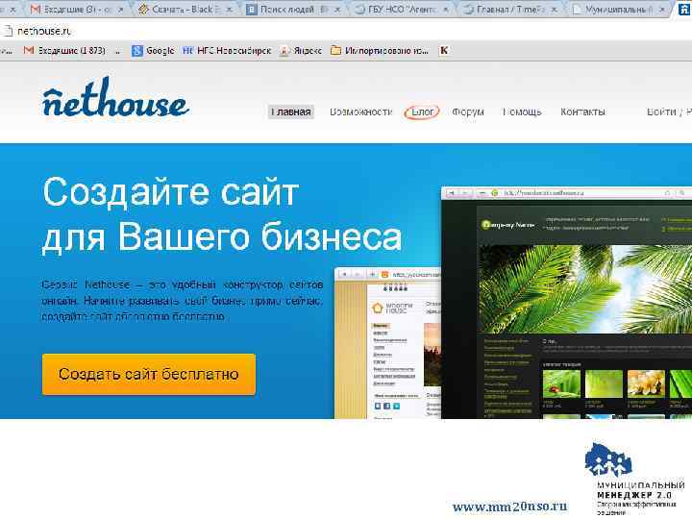Screen dimensions: 692x519
Task: Close the Создать - Black tab
Action: tap(229, 10)
